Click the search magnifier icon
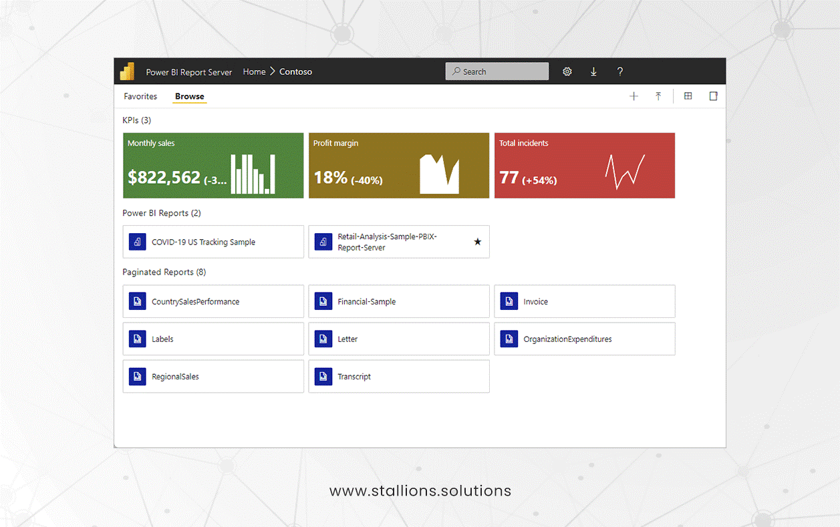Screen dimensions: 840x527 tap(456, 71)
